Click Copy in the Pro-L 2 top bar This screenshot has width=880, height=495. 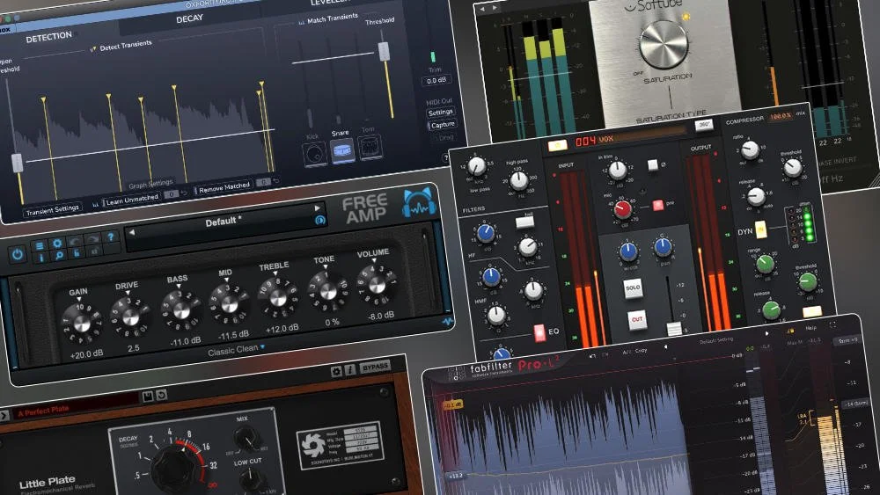[641, 350]
